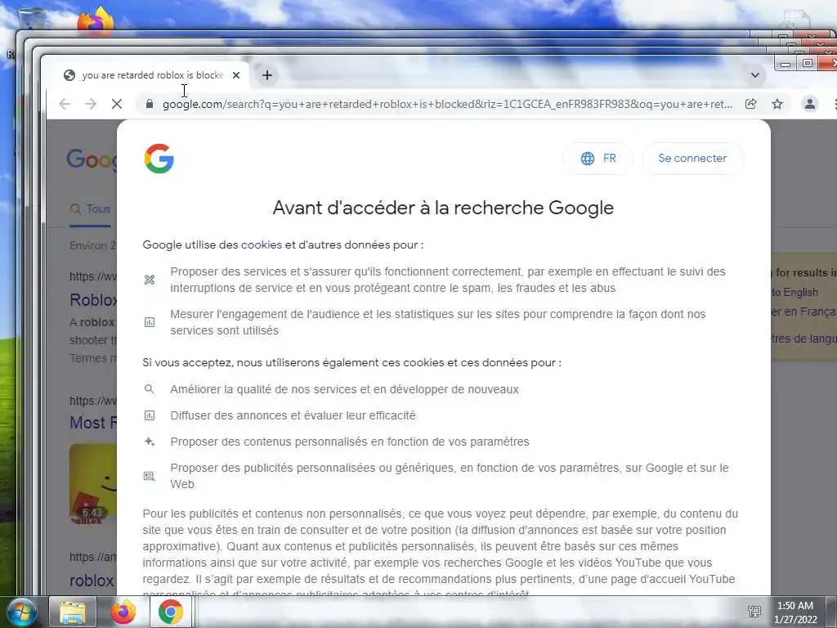This screenshot has height=628, width=837.
Task: Stop loading the page
Action: point(116,104)
